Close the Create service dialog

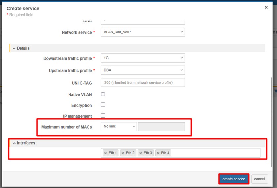[x=266, y=7]
